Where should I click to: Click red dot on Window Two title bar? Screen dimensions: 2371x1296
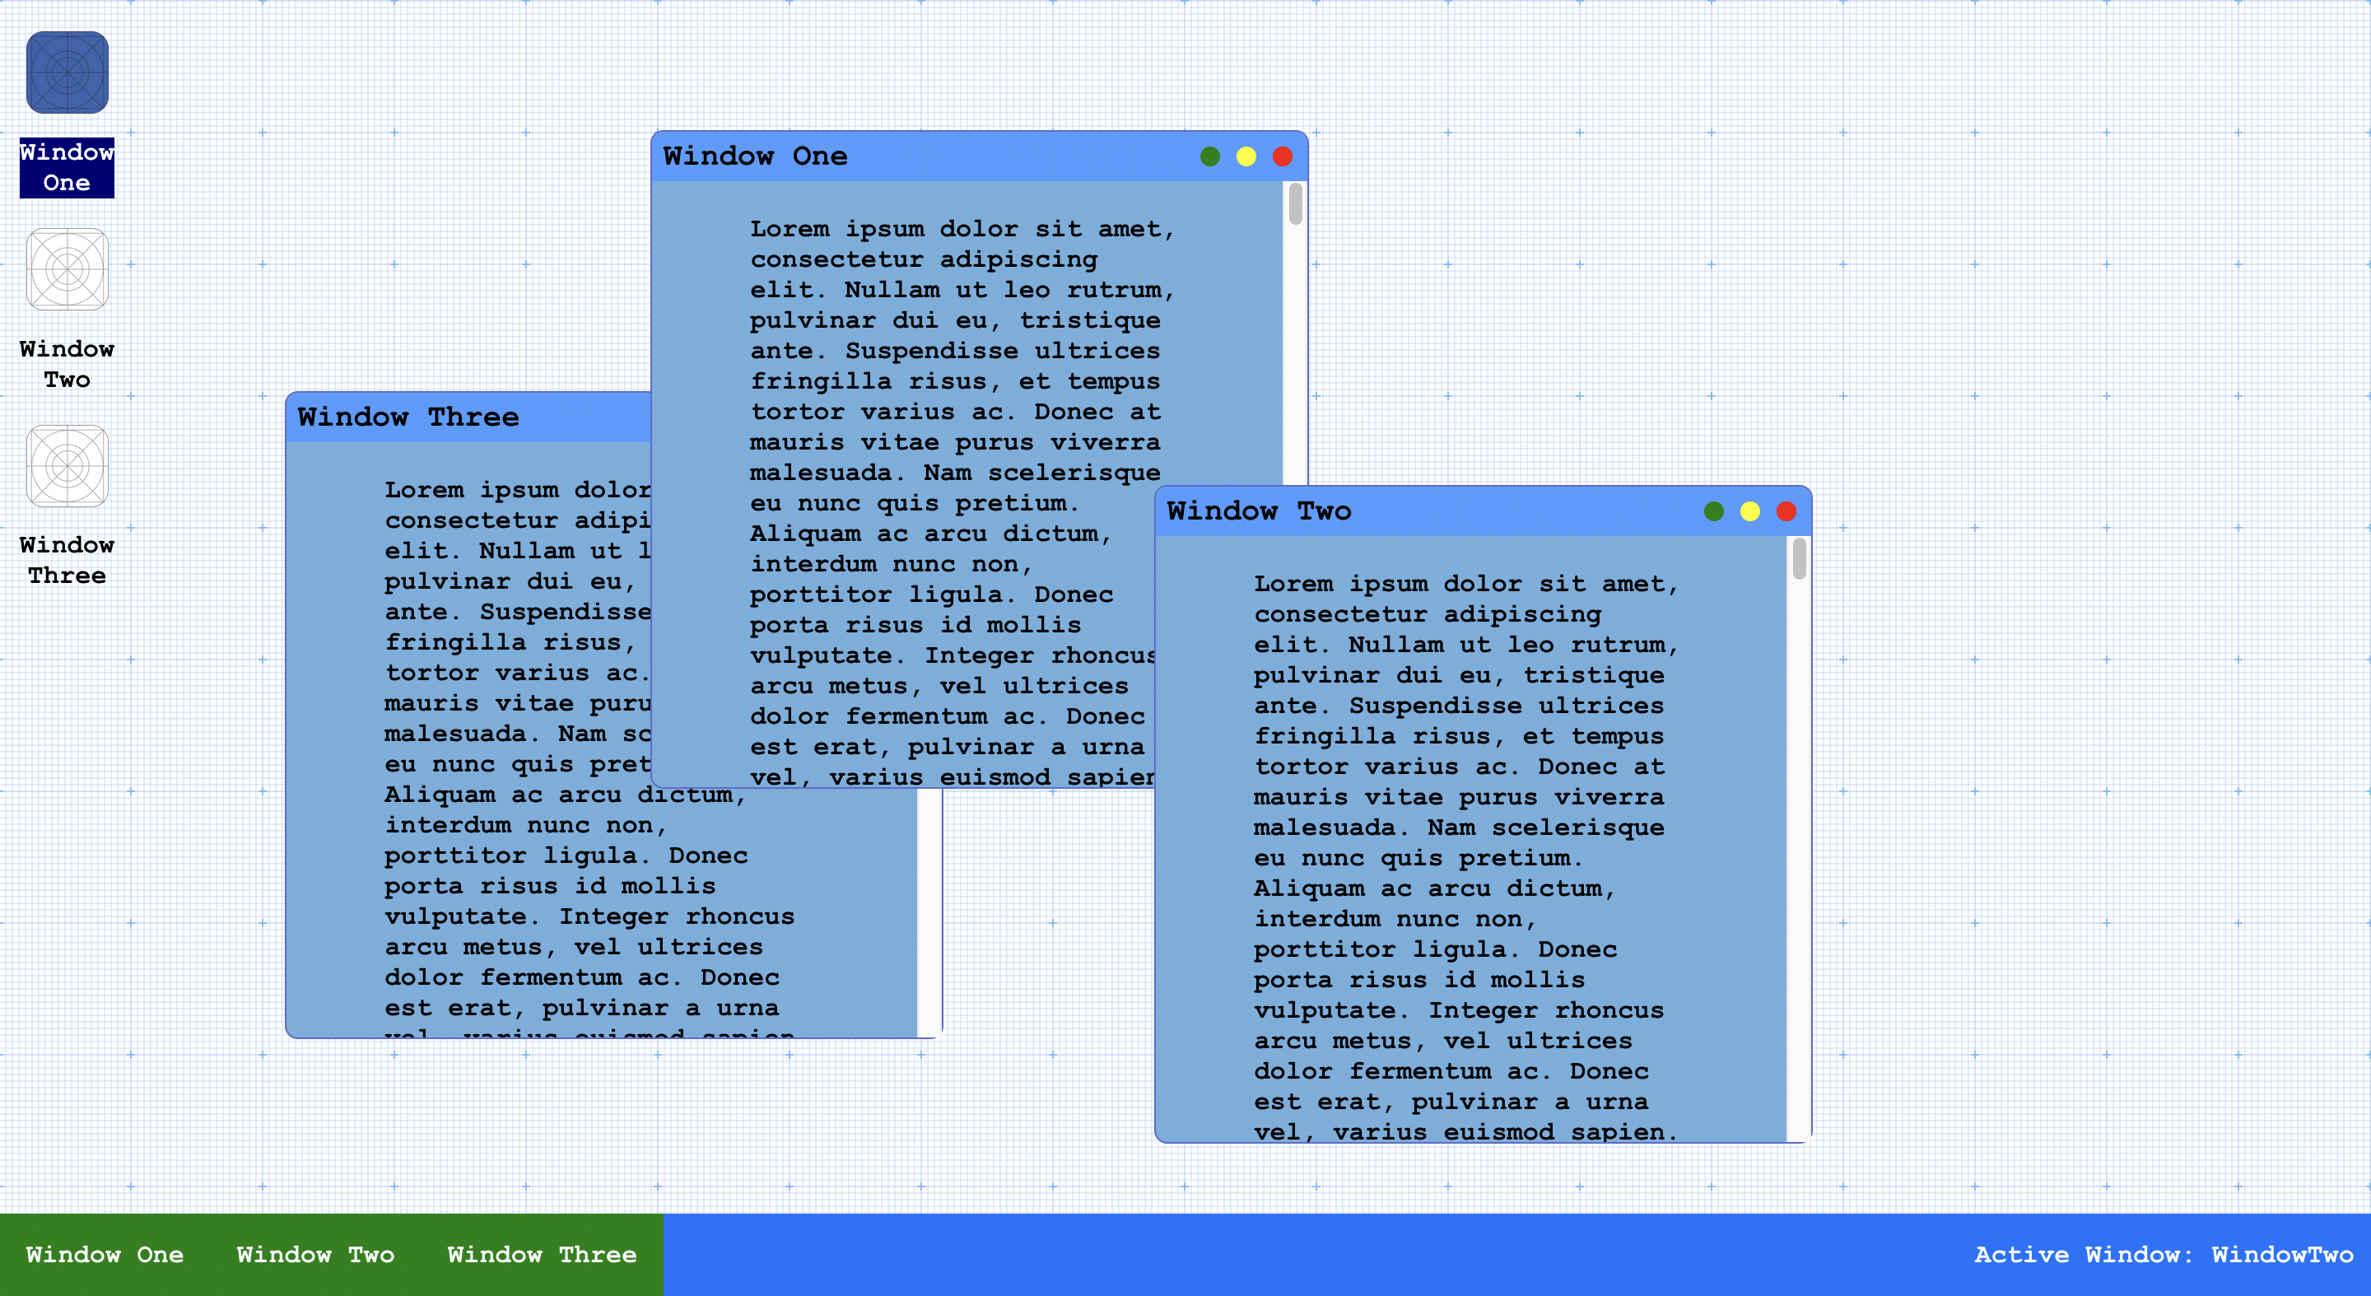click(x=1786, y=512)
